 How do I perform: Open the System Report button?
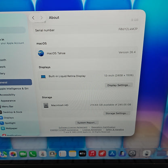tap(87, 123)
